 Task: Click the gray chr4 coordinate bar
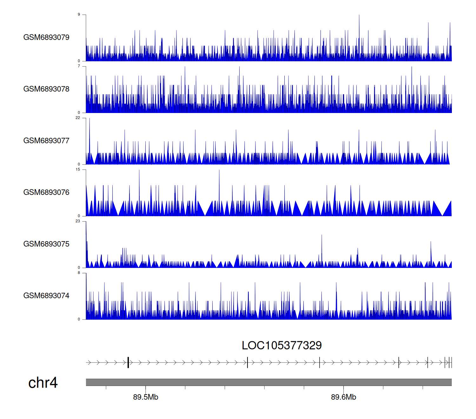[x=268, y=382]
